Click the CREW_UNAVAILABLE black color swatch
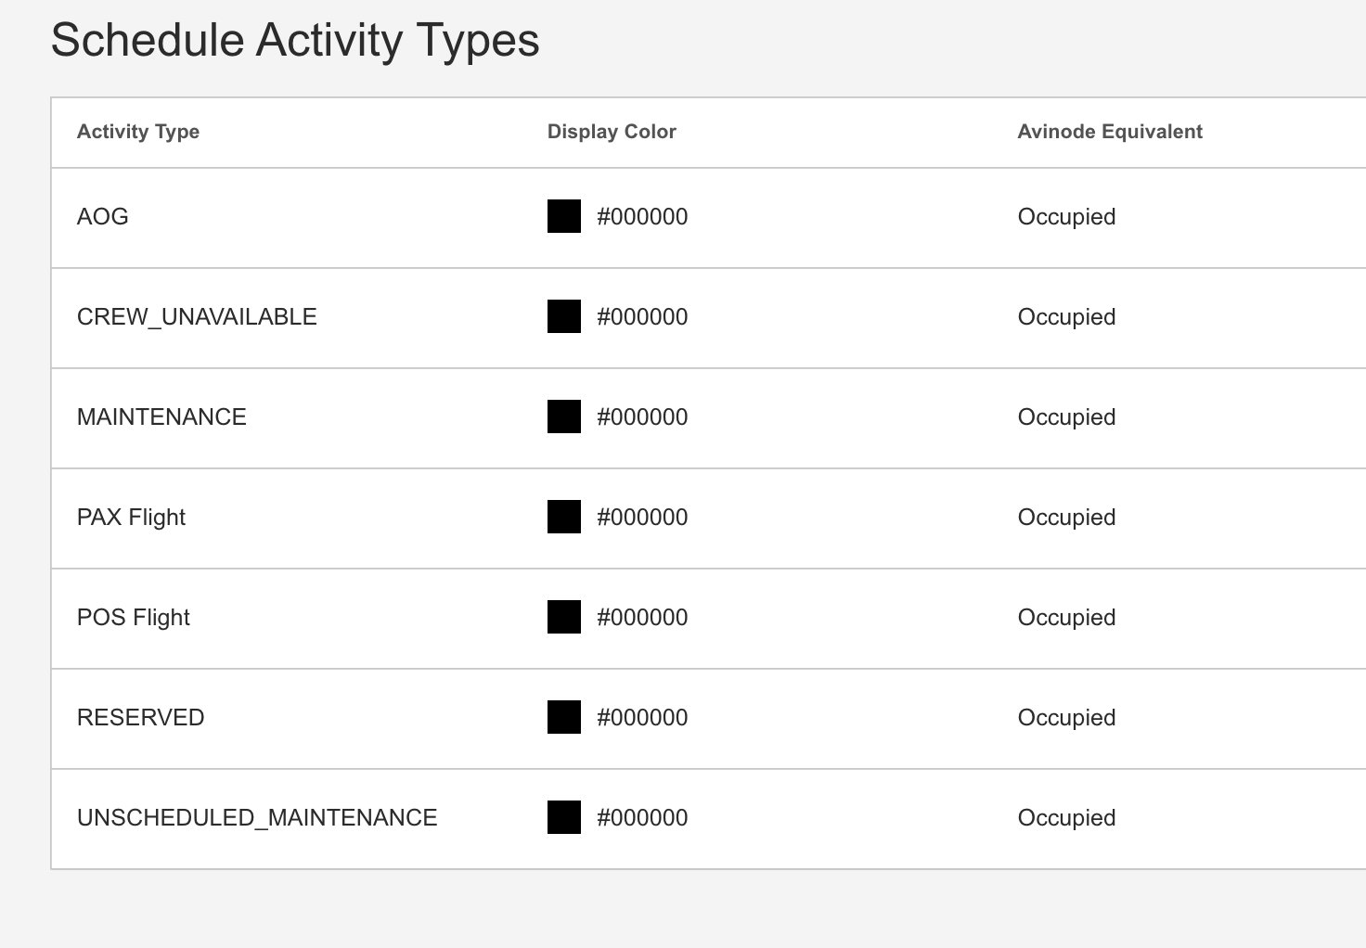This screenshot has height=948, width=1366. [564, 316]
